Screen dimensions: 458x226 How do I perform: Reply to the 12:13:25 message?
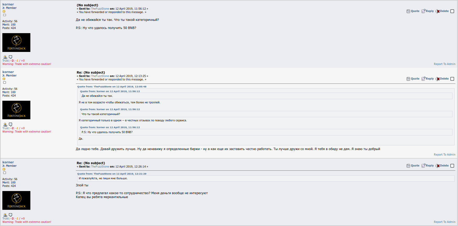tap(428, 79)
